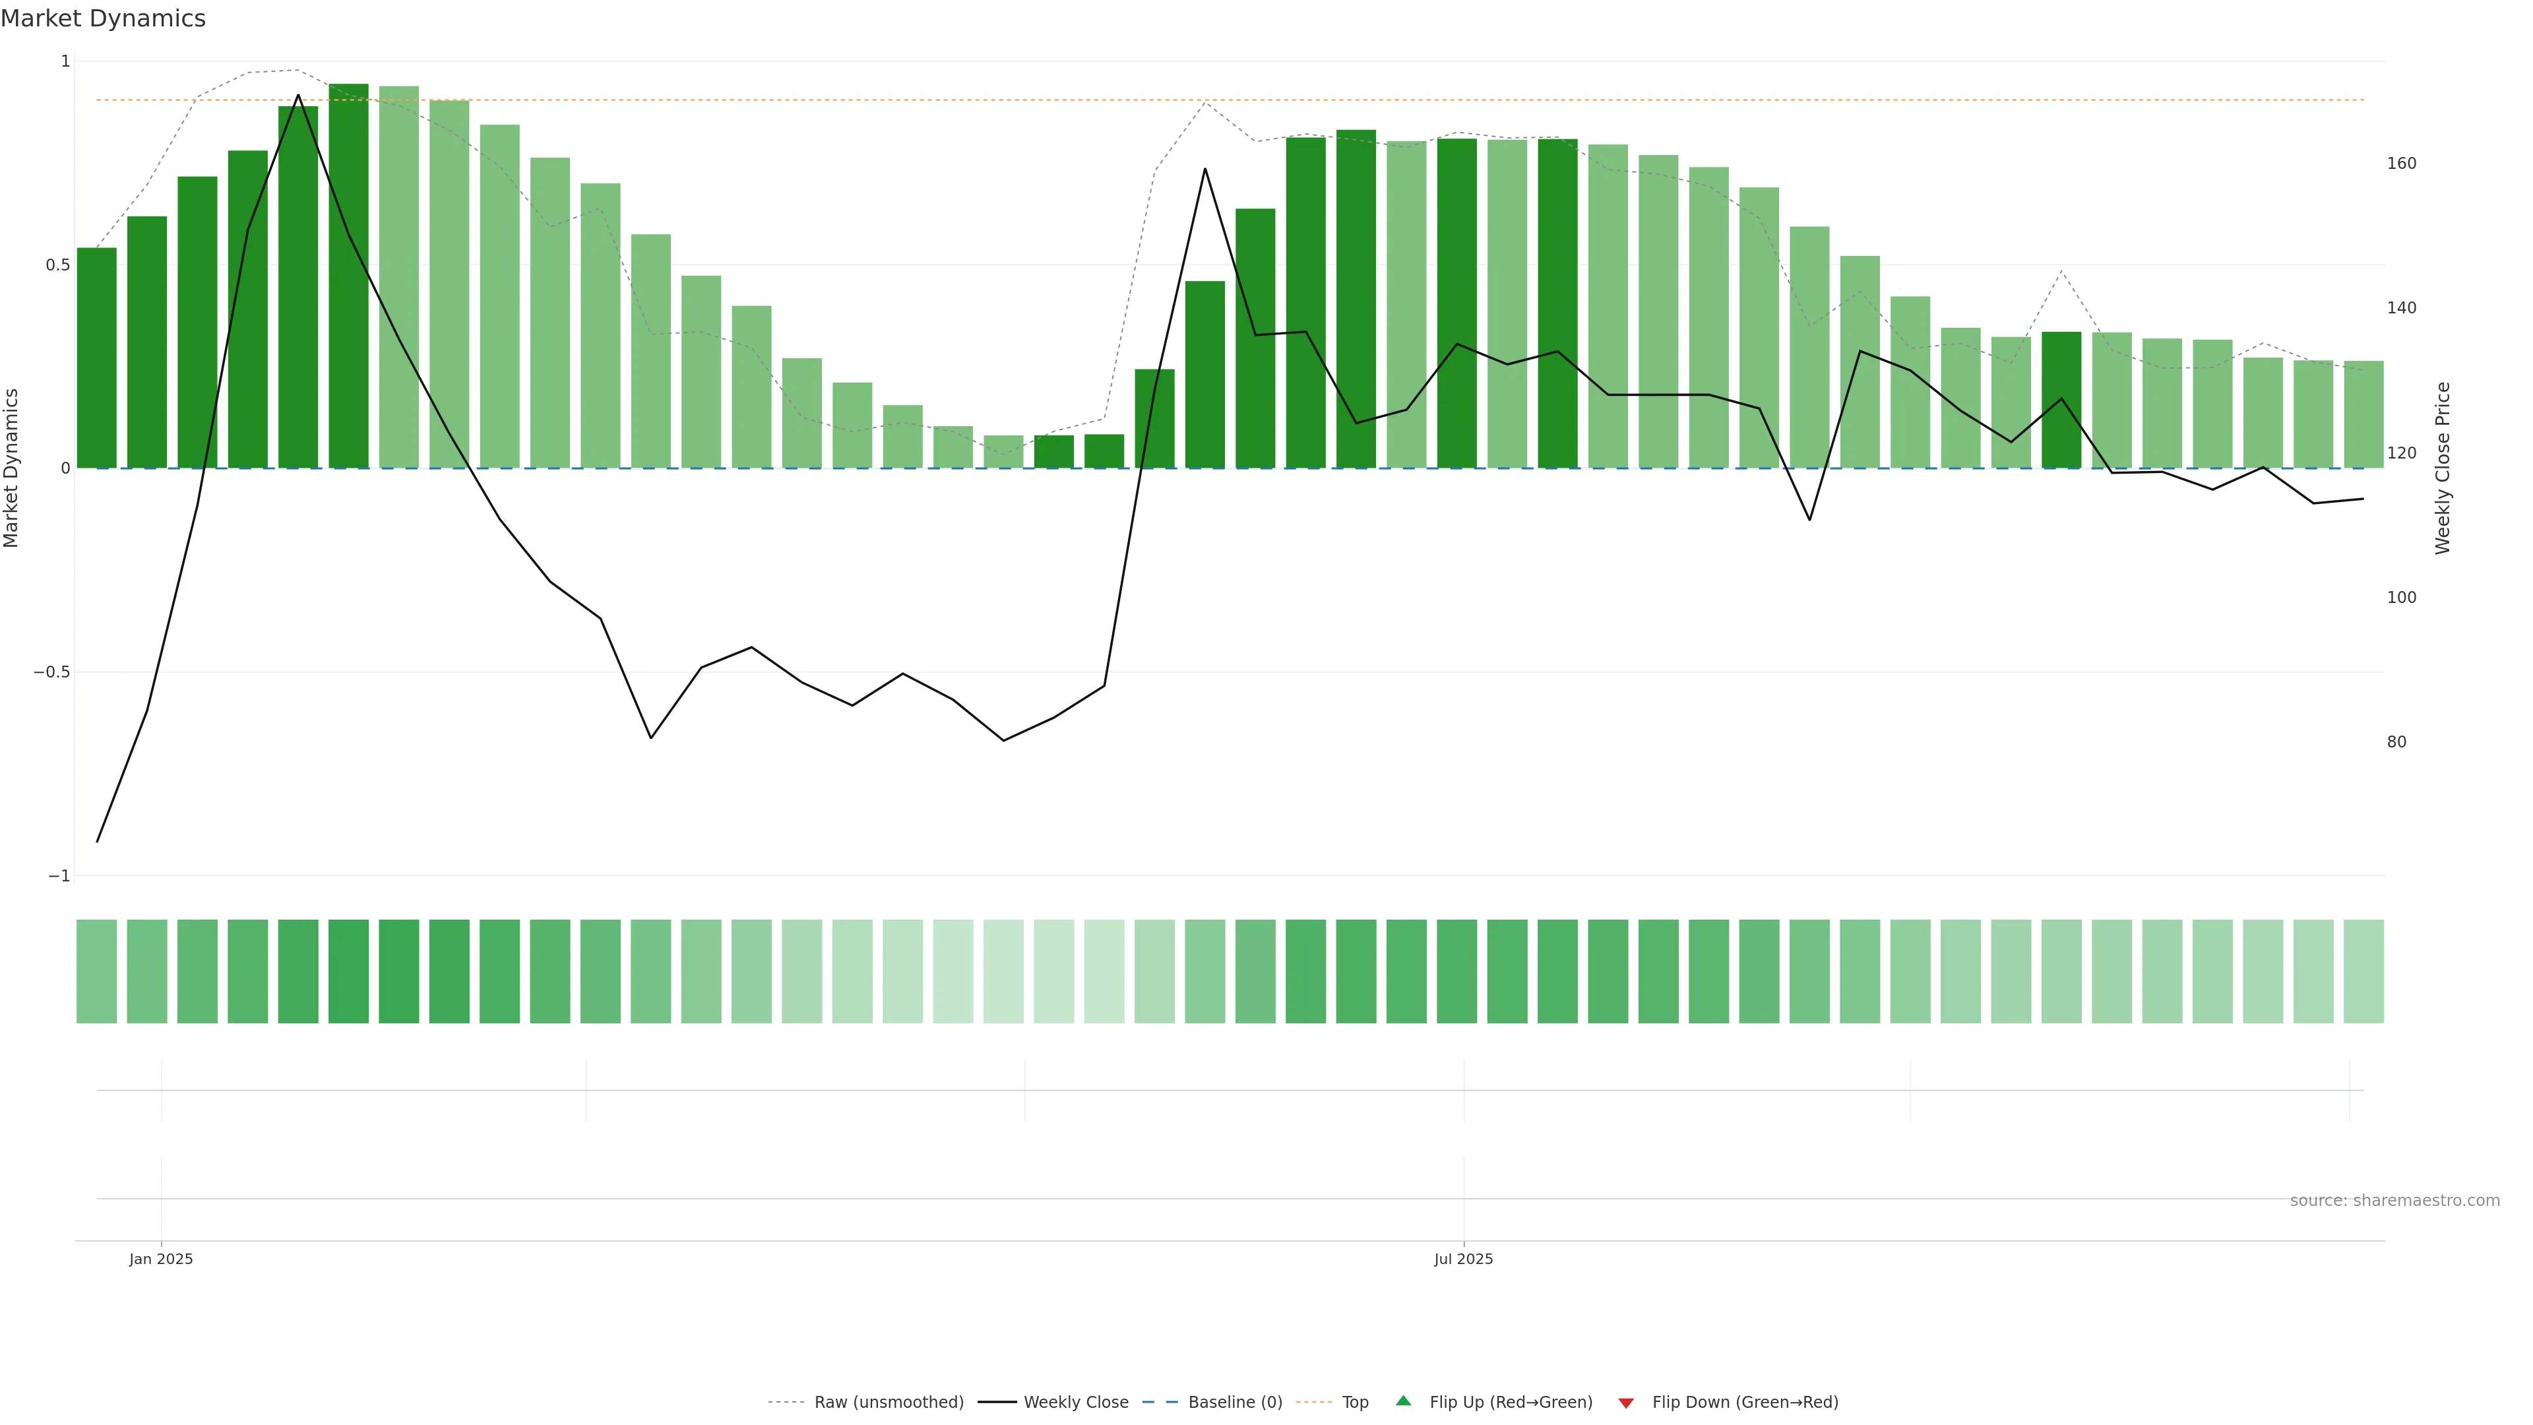Click the Market Dynamics left axis title
The height and width of the screenshot is (1425, 2533).
click(x=12, y=468)
